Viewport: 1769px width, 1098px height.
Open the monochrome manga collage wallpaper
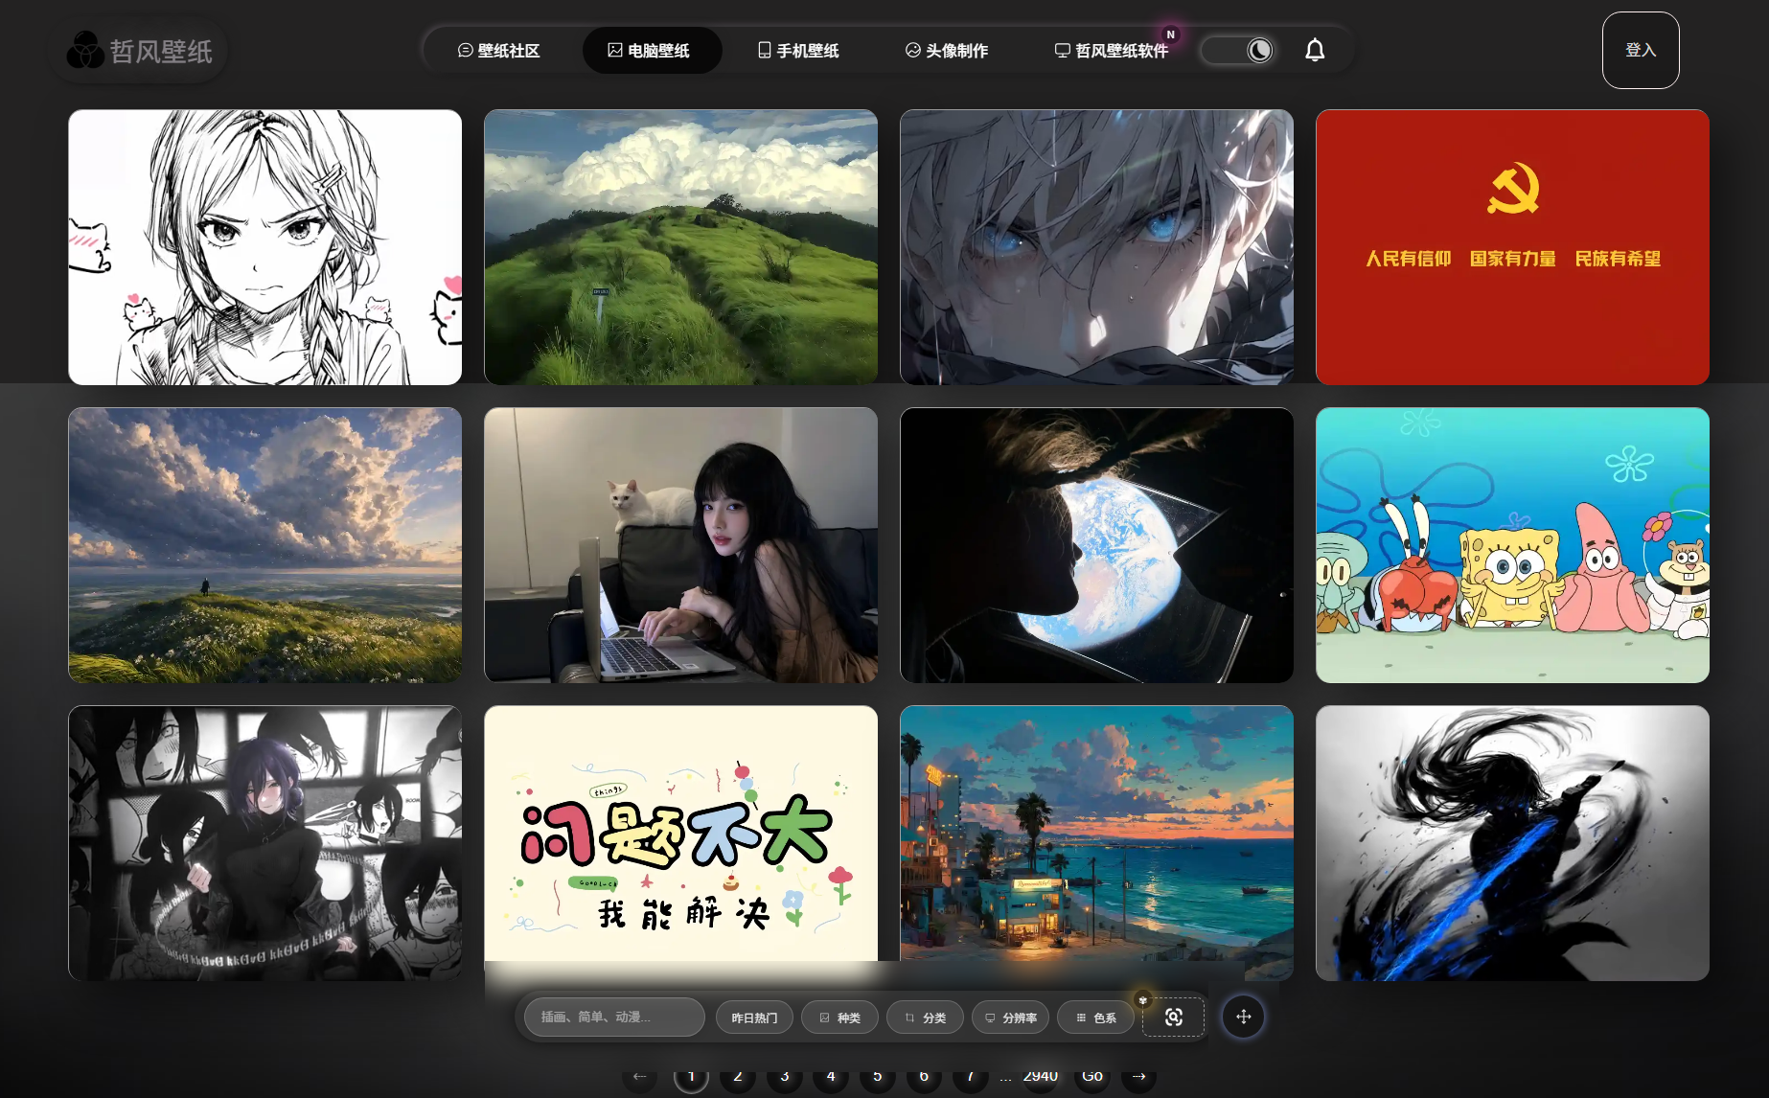coord(265,843)
